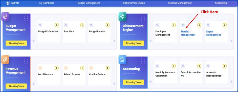Click the count badge on Accounts Reconciliation card
This screenshot has width=238, height=92.
pos(225,66)
